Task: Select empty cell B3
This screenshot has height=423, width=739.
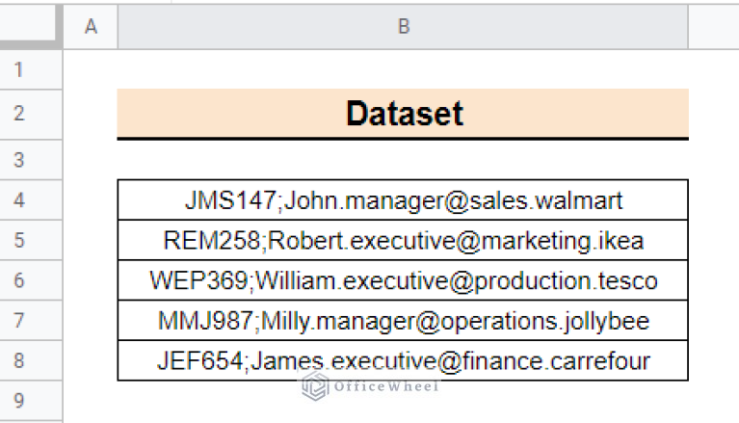Action: click(403, 159)
